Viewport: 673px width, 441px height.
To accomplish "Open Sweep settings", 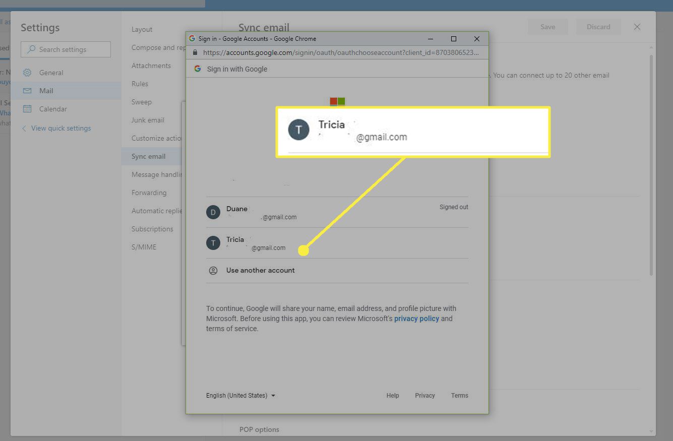I will tap(142, 102).
